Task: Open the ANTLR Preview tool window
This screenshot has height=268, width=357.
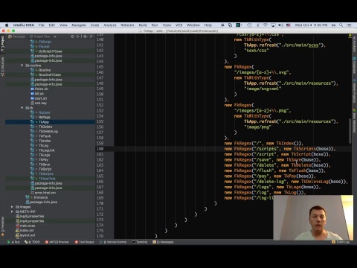Action: (57, 242)
